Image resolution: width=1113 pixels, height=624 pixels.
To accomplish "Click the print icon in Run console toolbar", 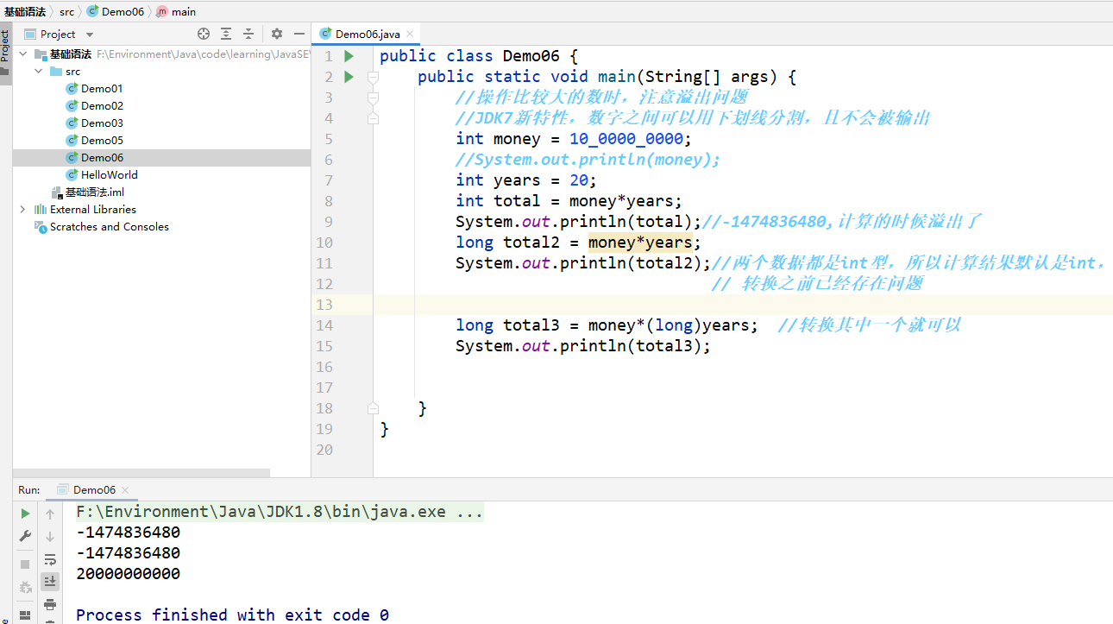I will coord(50,604).
